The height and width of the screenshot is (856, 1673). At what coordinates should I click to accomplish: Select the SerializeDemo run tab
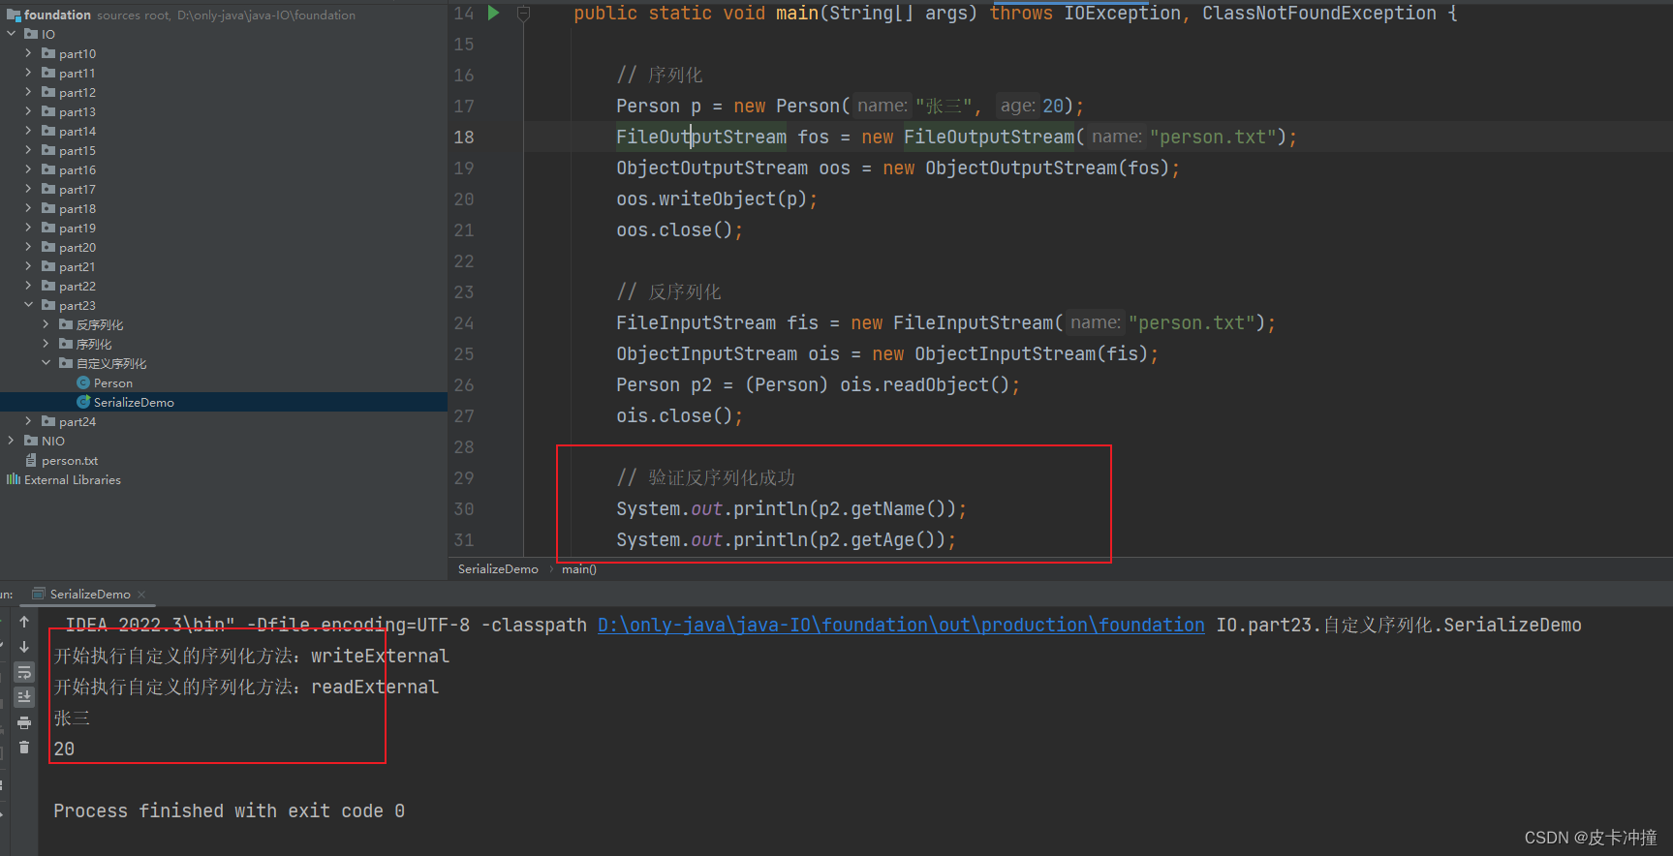(x=89, y=595)
